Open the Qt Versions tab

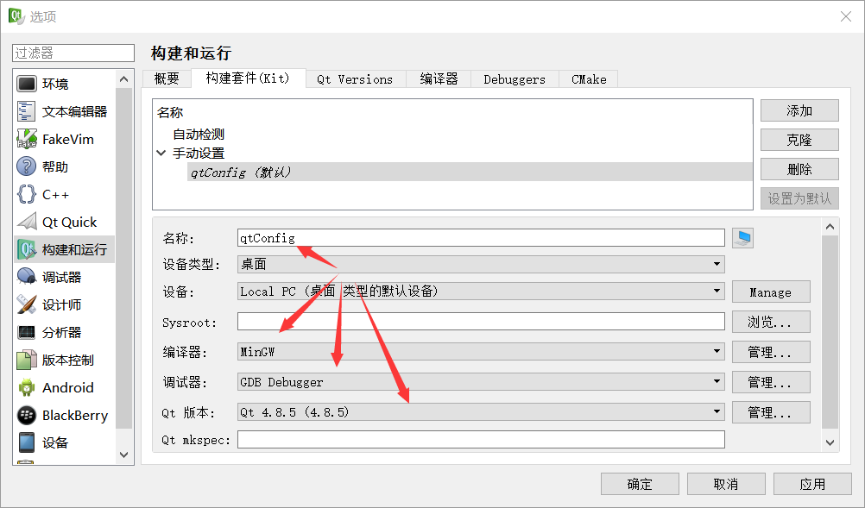tap(355, 79)
